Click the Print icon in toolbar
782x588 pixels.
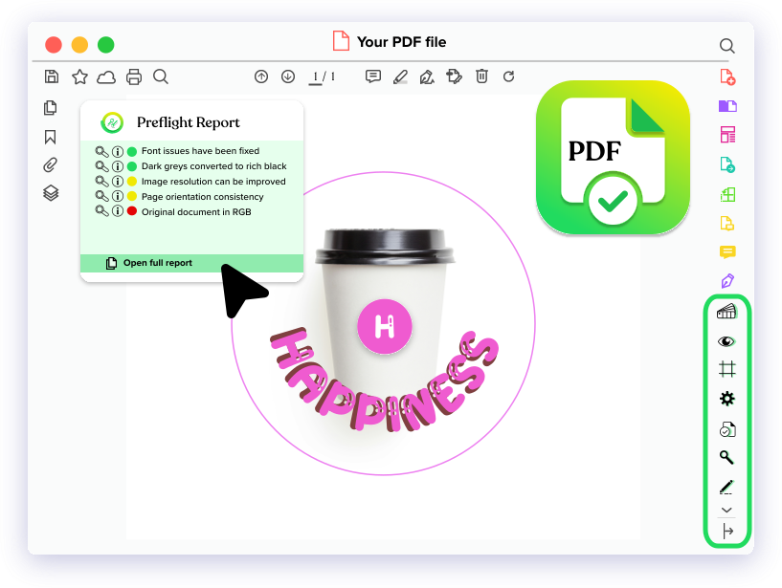pyautogui.click(x=134, y=76)
